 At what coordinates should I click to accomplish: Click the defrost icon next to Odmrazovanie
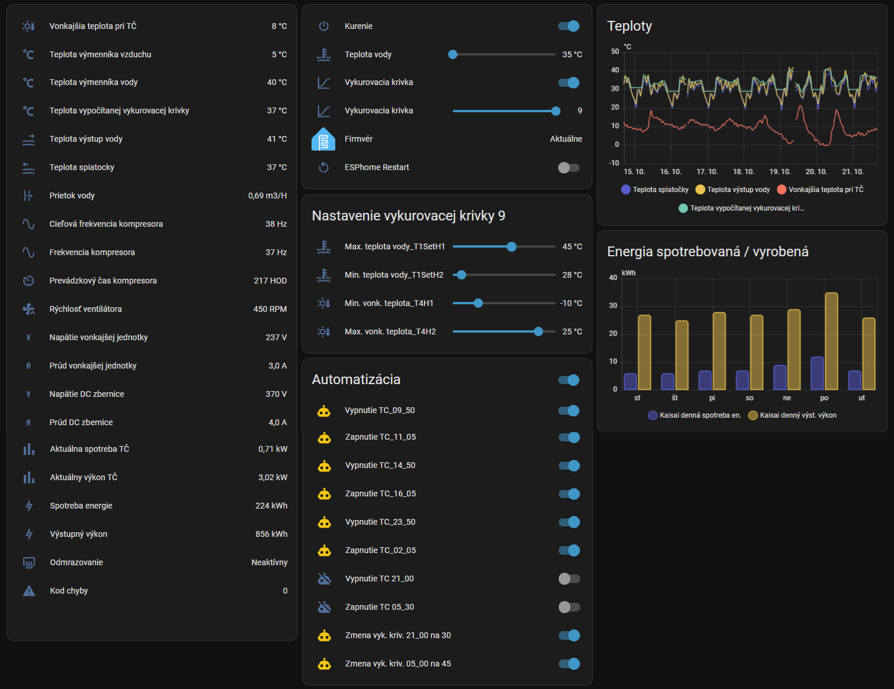29,562
